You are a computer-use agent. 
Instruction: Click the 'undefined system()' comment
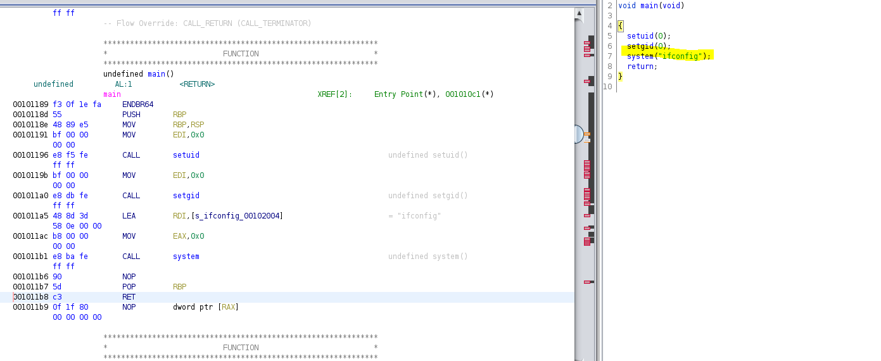point(428,256)
